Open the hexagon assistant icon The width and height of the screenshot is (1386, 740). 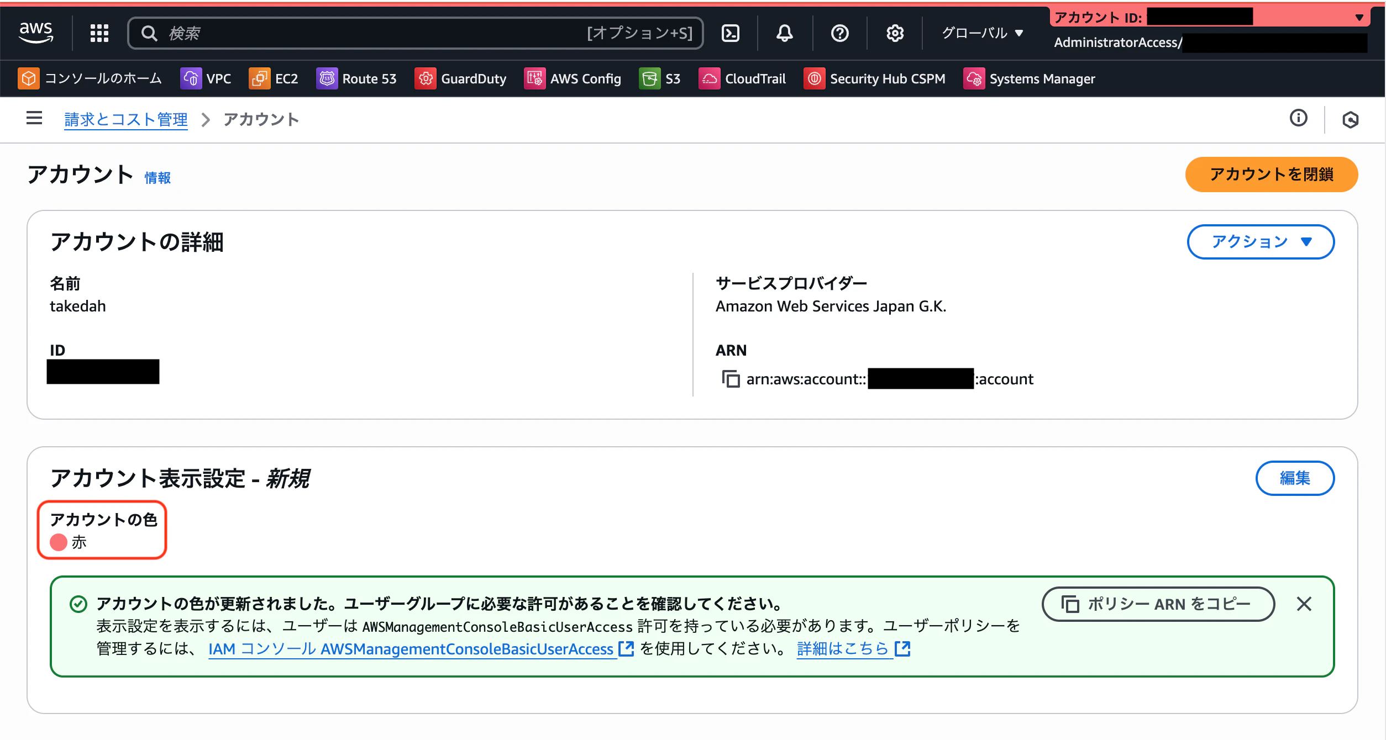click(1351, 119)
